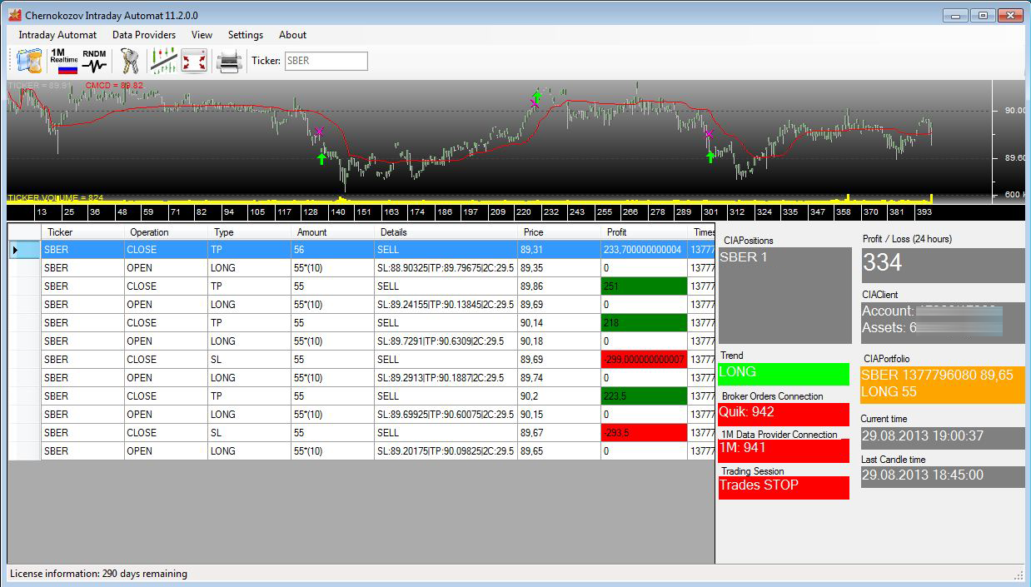Open the Settings menu
Viewport: 1031px width, 587px height.
(x=246, y=35)
